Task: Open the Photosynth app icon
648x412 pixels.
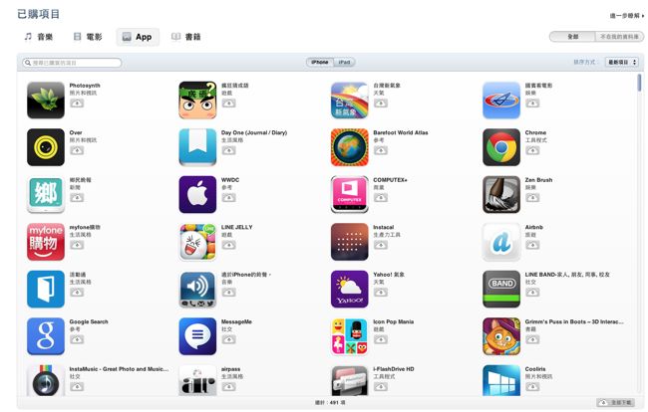Action: pyautogui.click(x=46, y=101)
